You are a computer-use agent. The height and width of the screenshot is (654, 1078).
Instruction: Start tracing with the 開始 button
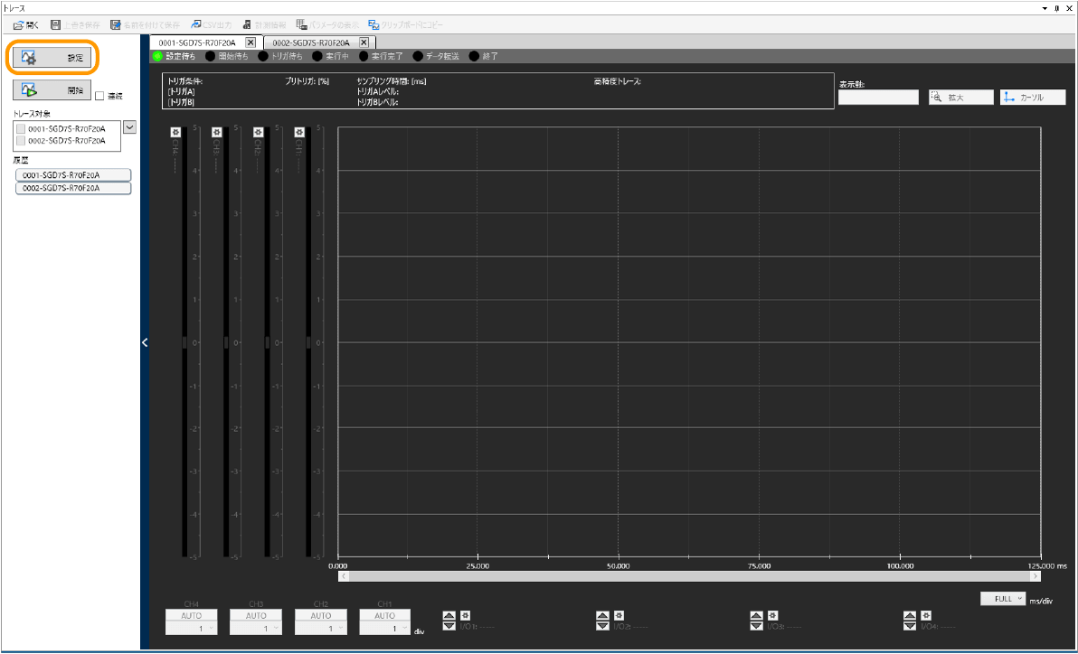(x=52, y=89)
